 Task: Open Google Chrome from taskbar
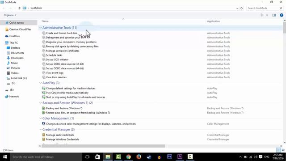(128, 157)
